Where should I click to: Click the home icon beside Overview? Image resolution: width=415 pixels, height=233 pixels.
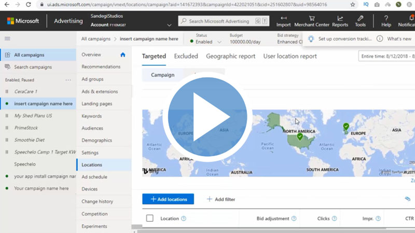pyautogui.click(x=122, y=54)
